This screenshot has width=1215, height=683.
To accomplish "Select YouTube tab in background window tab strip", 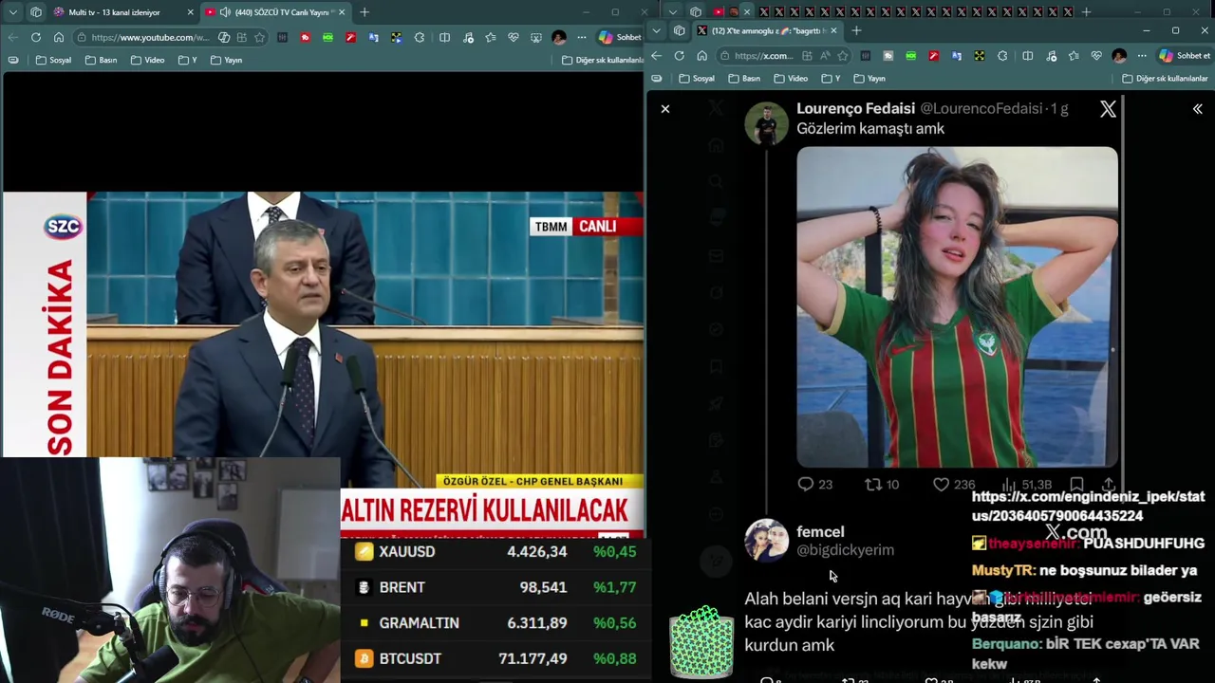I will tap(718, 12).
